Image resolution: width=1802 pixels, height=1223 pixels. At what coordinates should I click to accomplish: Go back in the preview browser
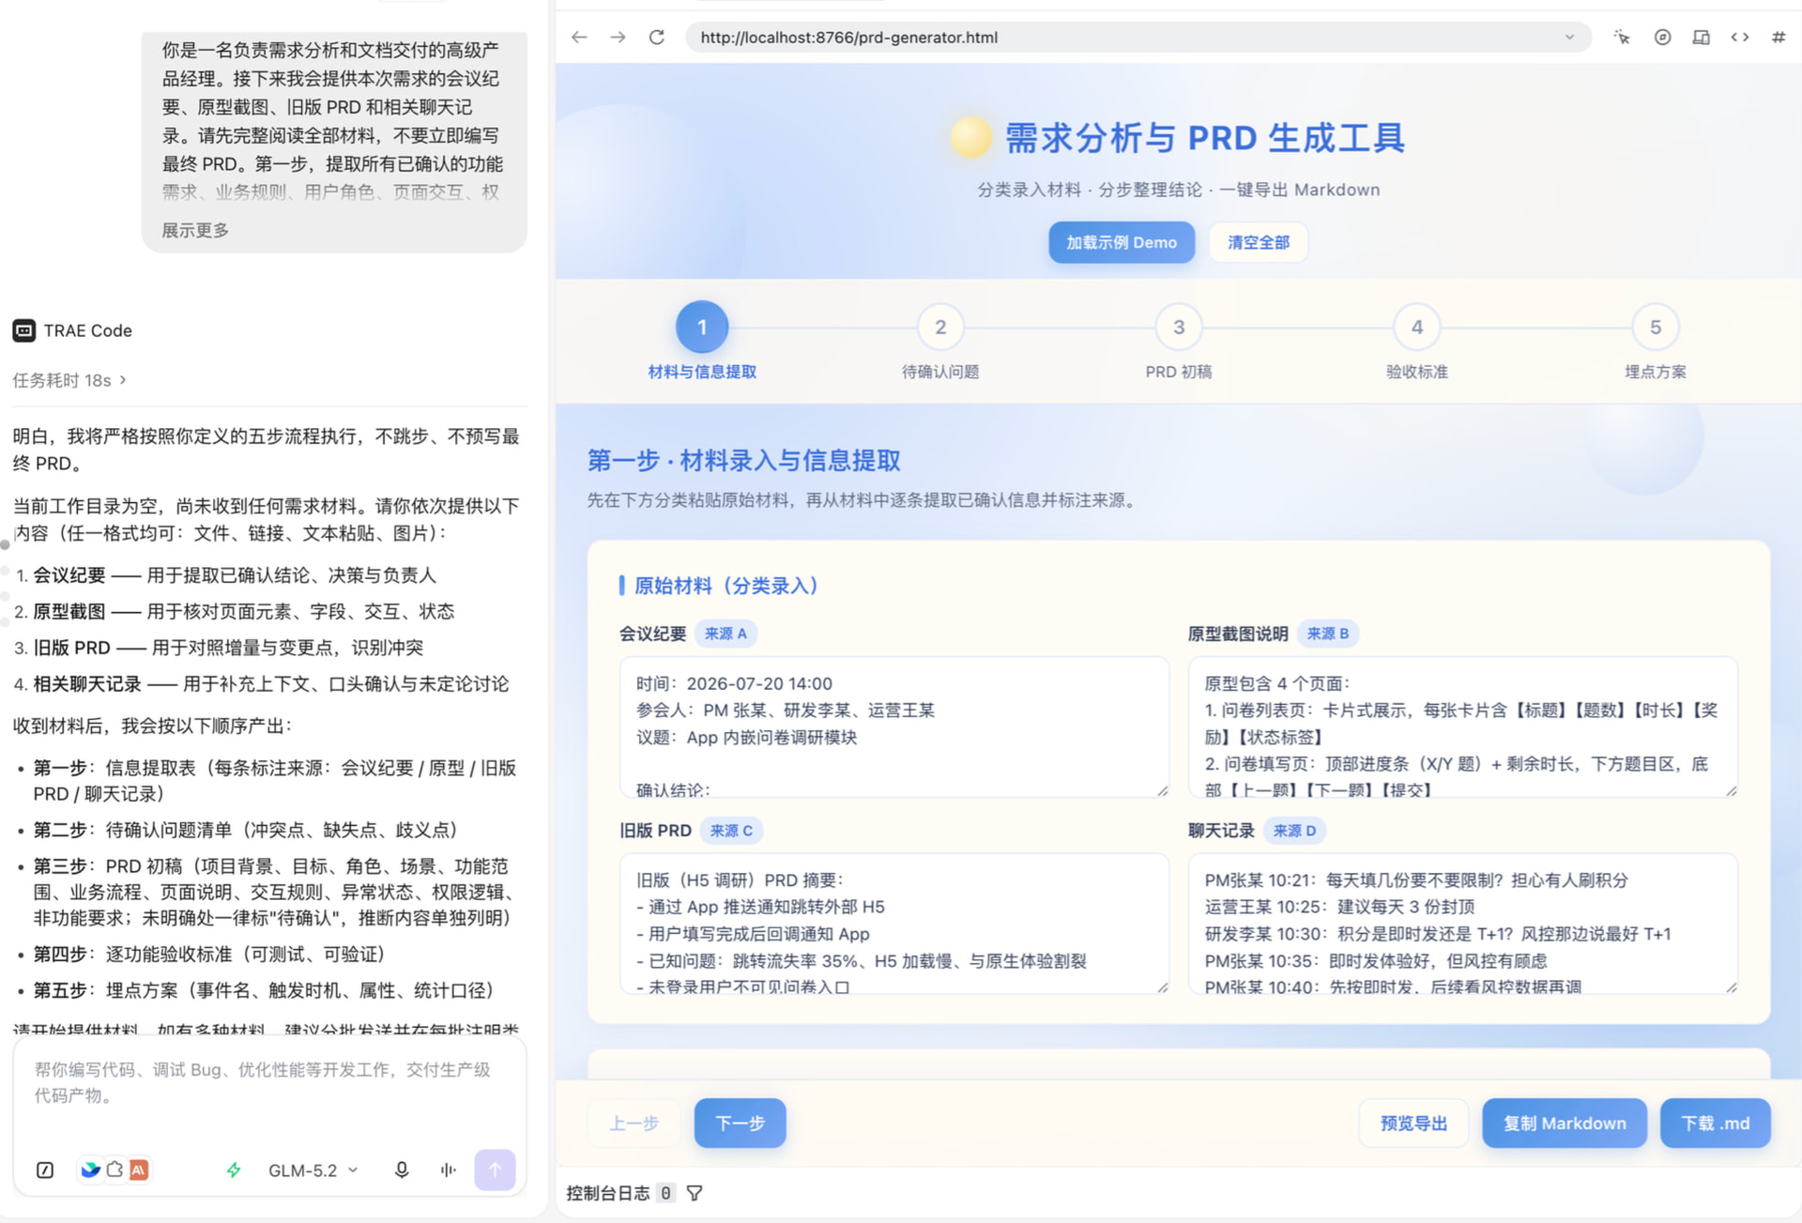(579, 38)
